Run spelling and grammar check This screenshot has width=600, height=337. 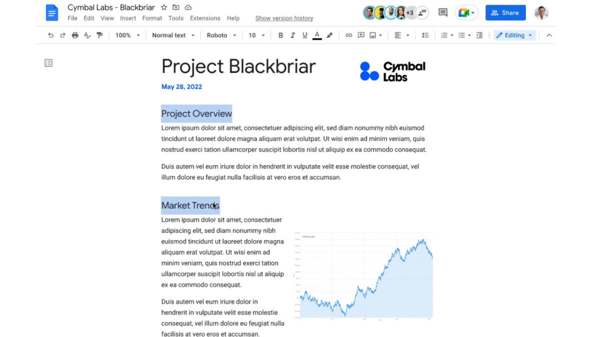point(86,35)
